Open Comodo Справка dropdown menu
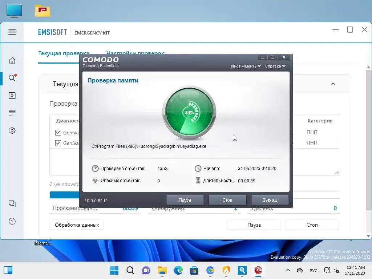372x279 pixels. (275, 66)
